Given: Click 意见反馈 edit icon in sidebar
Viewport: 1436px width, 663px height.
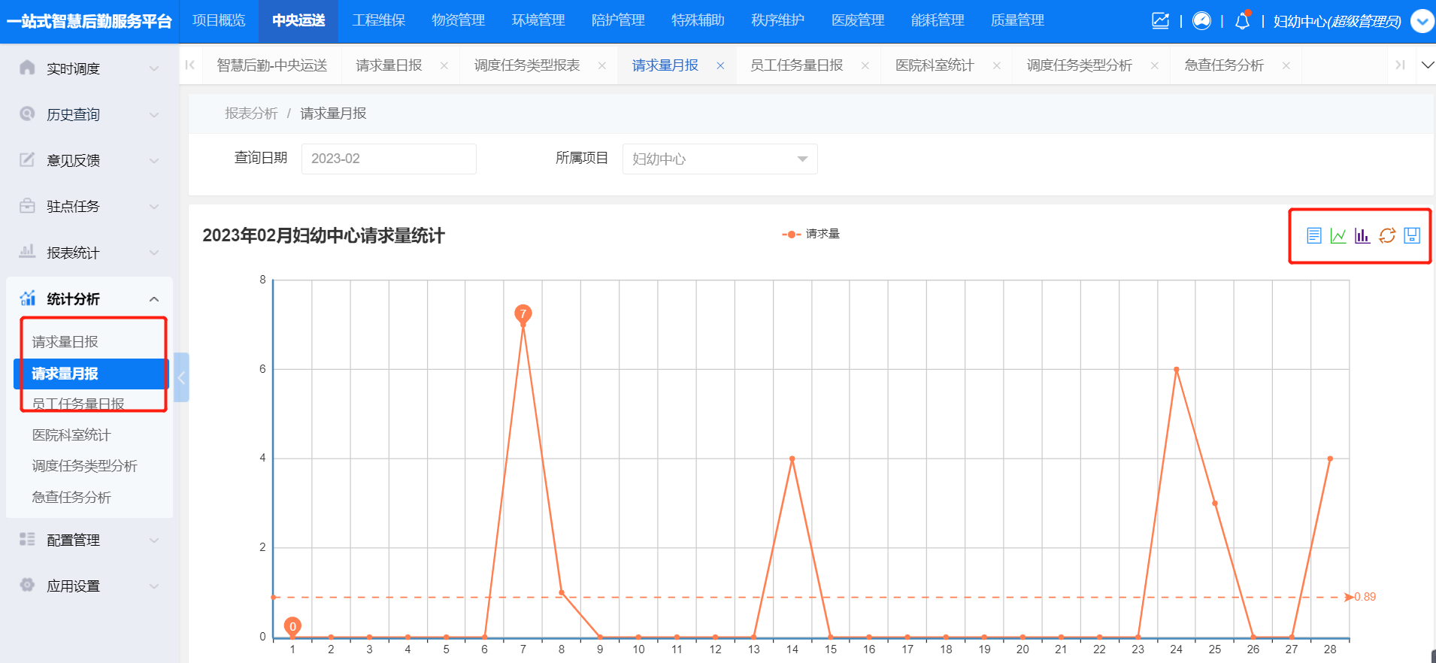Looking at the screenshot, I should [x=27, y=159].
